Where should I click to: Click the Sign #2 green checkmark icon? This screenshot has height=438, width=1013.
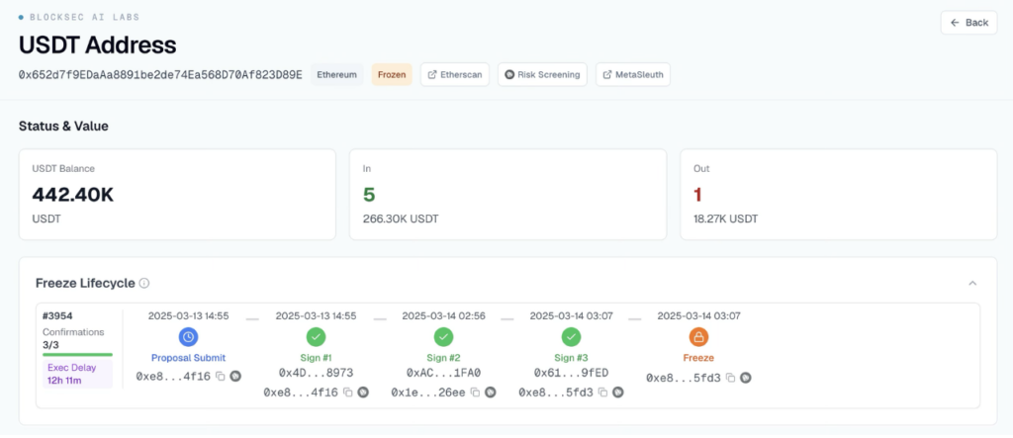(443, 336)
